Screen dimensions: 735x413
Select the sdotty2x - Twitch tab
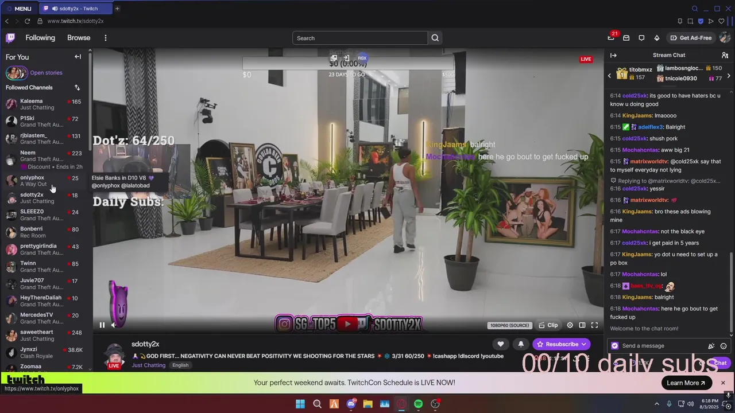pyautogui.click(x=76, y=9)
